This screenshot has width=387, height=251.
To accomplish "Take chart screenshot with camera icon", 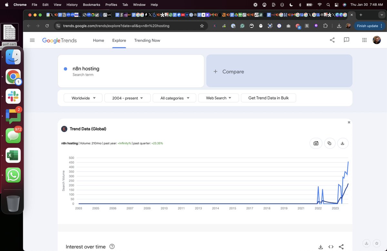I will pyautogui.click(x=316, y=143).
